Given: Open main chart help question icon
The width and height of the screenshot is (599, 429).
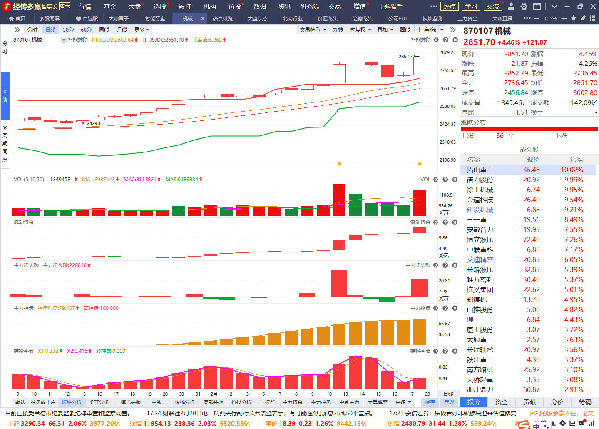Looking at the screenshot, I should [x=446, y=40].
